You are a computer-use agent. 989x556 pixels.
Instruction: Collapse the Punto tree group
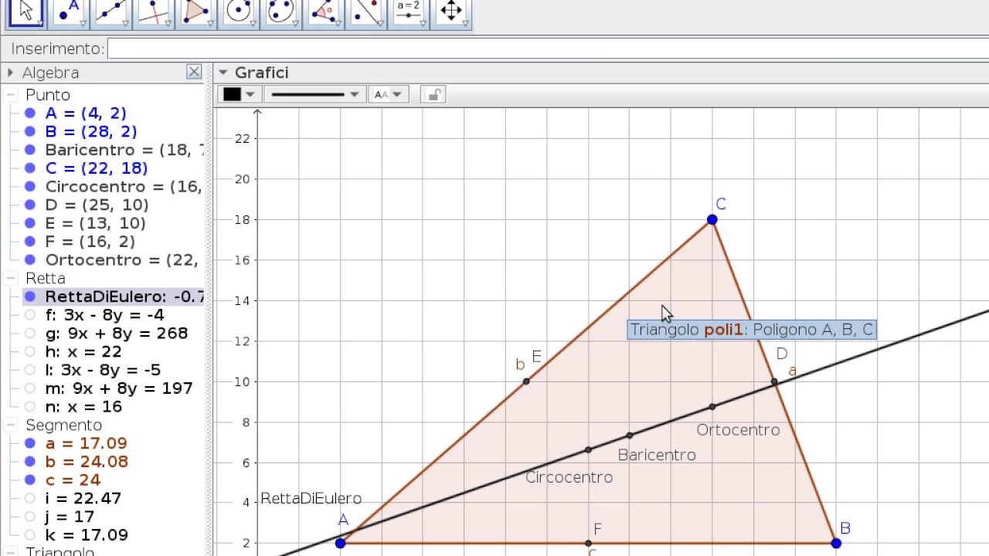10,95
